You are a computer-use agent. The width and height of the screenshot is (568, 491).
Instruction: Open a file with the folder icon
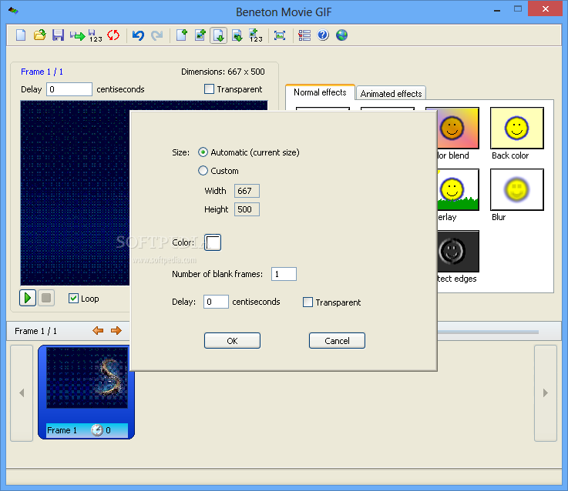point(40,35)
